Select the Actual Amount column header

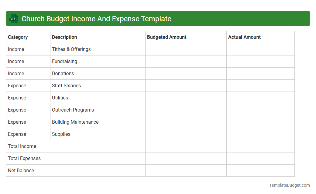click(244, 37)
